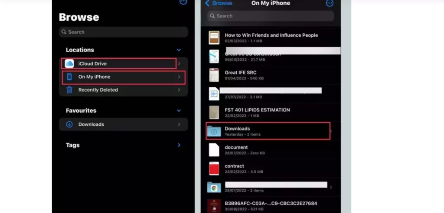Open the Downloads favourite label
This screenshot has height=213, width=444.
pos(91,124)
